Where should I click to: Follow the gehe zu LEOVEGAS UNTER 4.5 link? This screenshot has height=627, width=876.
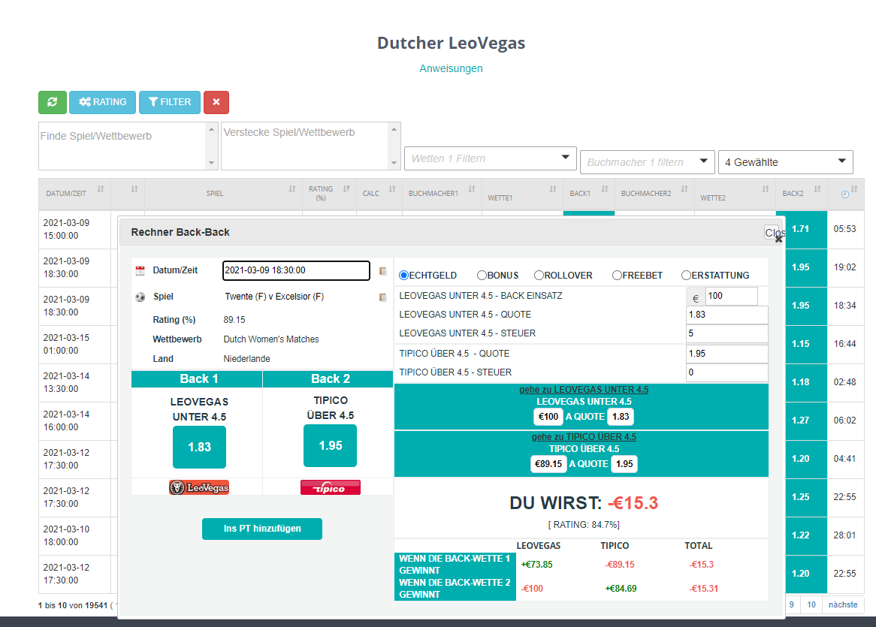(584, 390)
